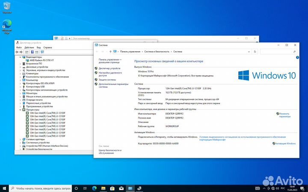Click network icon in system tray

coord(273,189)
